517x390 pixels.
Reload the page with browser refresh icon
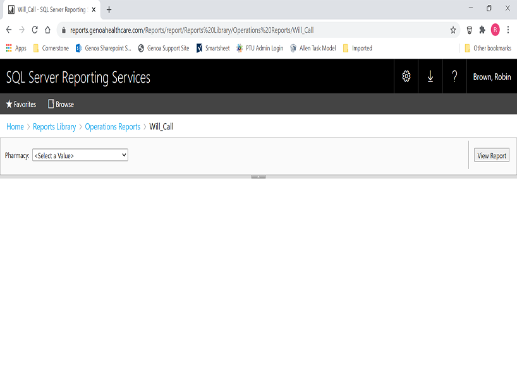(34, 30)
